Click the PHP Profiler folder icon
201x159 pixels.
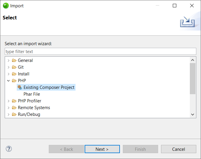[x=14, y=101]
